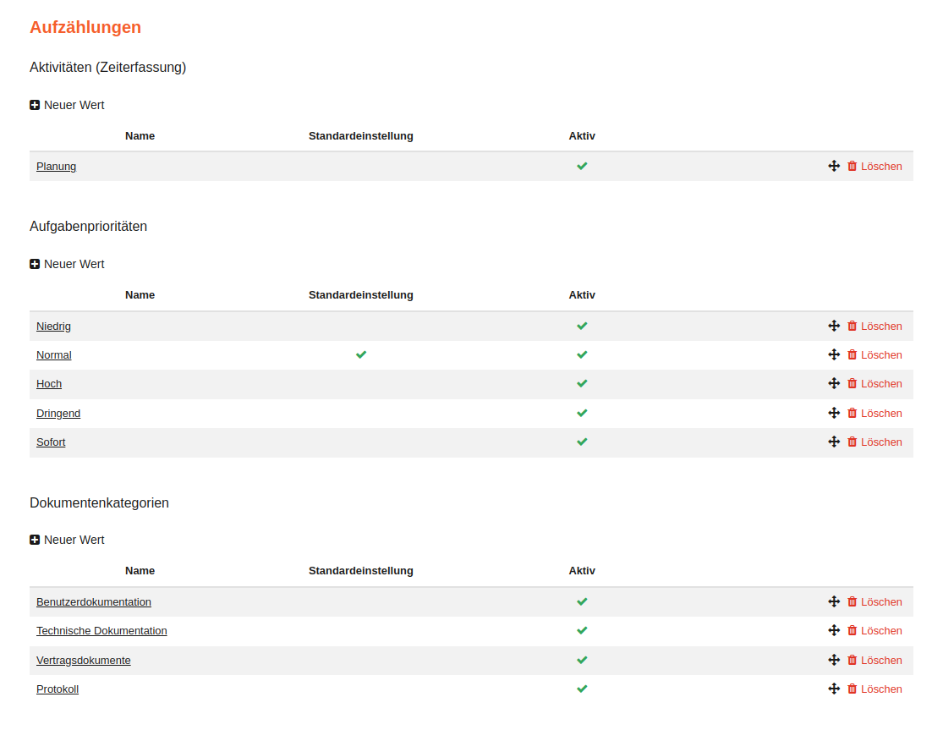Click the trash icon for Niedrig priority
The width and height of the screenshot is (943, 730).
(x=853, y=326)
